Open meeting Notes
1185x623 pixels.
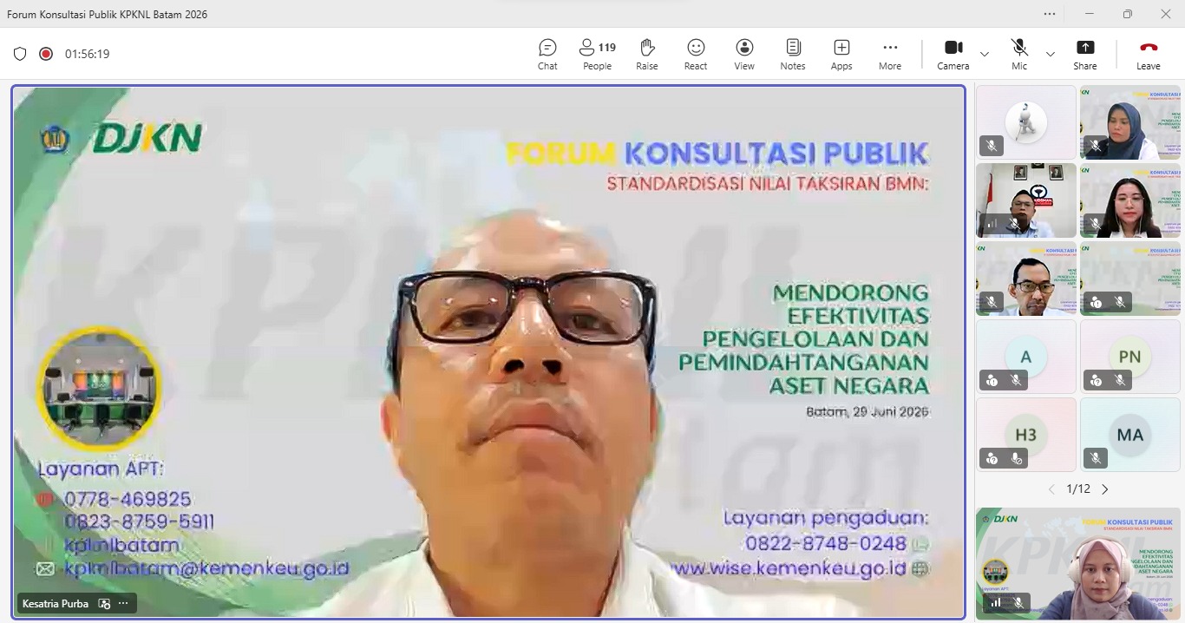click(793, 54)
